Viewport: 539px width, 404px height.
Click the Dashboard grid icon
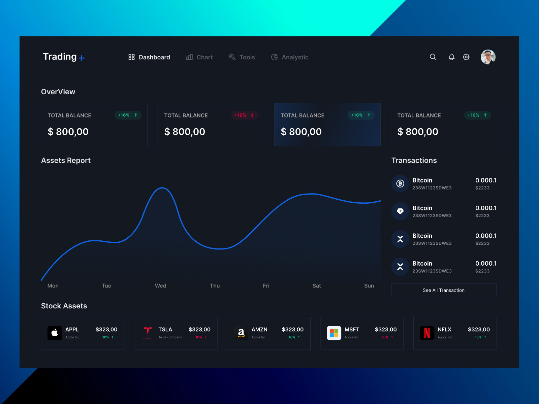(x=131, y=57)
